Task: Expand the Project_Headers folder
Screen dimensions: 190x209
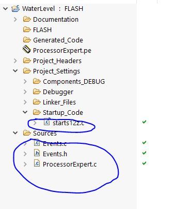Action: tap(15, 61)
